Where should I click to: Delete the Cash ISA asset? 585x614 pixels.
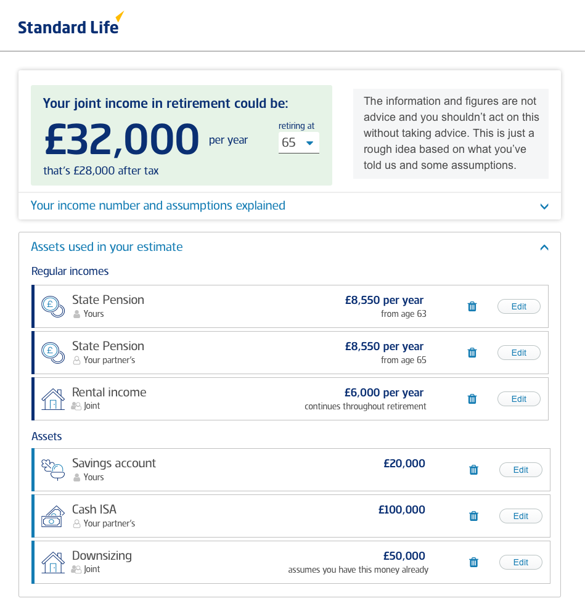pos(474,516)
